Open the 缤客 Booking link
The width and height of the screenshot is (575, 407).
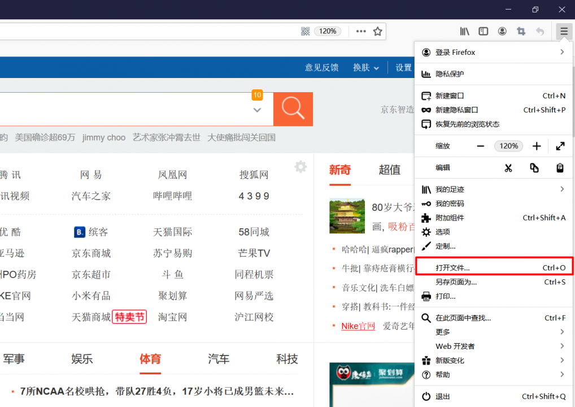point(91,232)
